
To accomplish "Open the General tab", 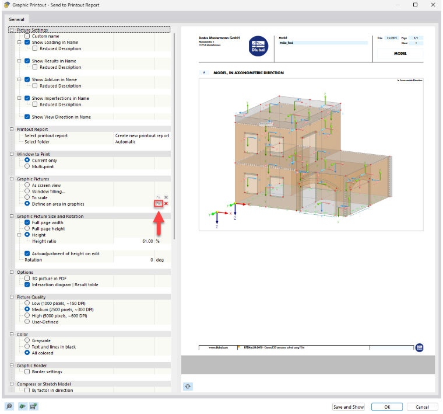I will (x=16, y=19).
